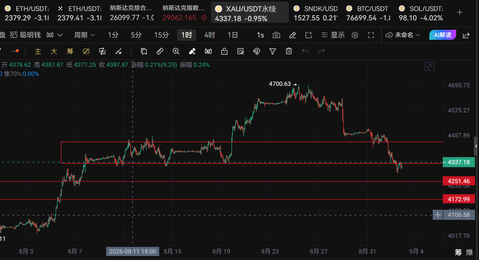The width and height of the screenshot is (479, 260).
Task: Open the 未命名 layout dropdown
Action: click(x=403, y=35)
